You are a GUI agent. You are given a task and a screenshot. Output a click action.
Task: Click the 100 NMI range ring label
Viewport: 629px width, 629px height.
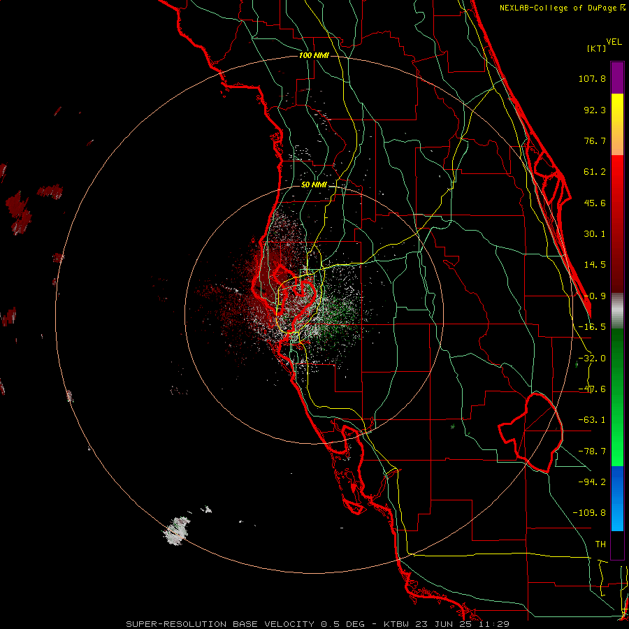click(314, 55)
